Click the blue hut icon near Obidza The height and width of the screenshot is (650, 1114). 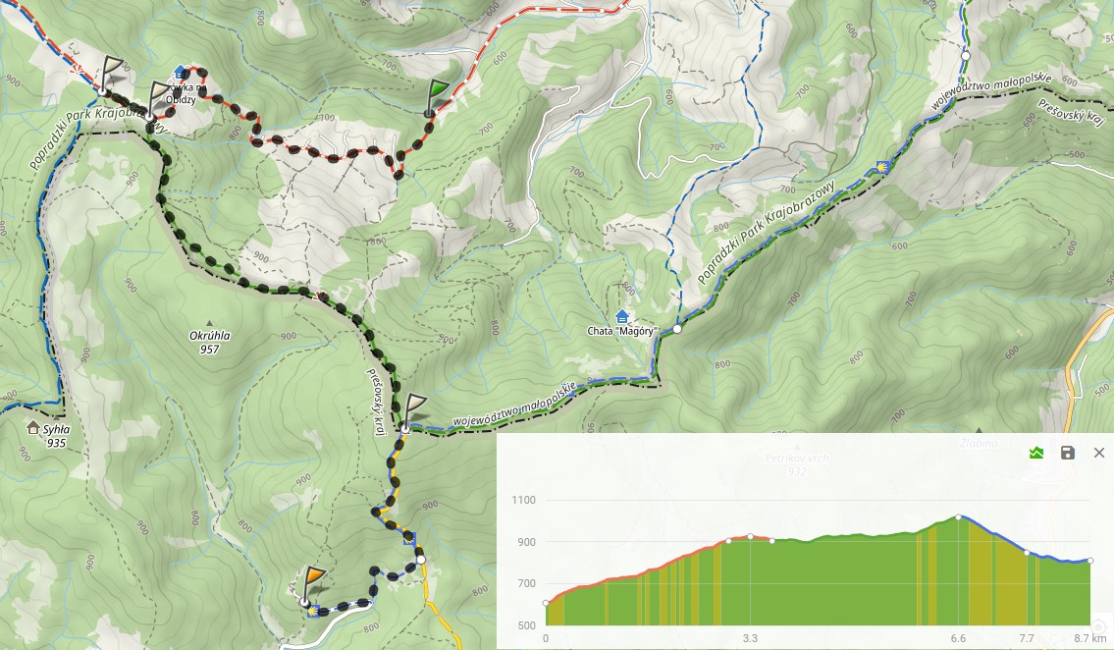point(181,73)
